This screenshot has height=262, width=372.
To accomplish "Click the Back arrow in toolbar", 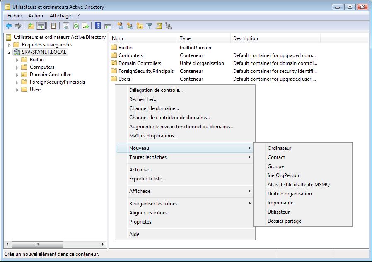I will coord(8,26).
